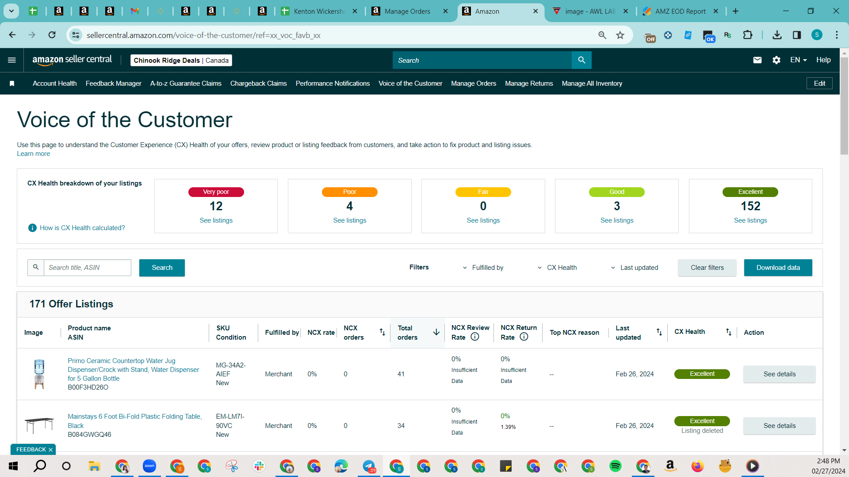Screen dimensions: 849x477
Task: Open Account Health menu item
Action: [55, 83]
